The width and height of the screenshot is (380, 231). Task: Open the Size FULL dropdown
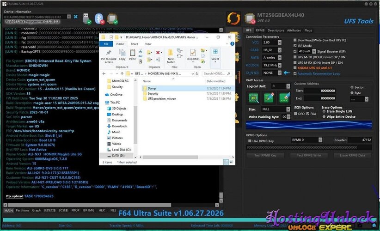click(288, 109)
